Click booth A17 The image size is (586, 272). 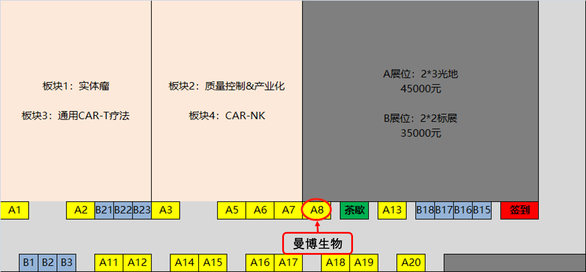tap(289, 263)
